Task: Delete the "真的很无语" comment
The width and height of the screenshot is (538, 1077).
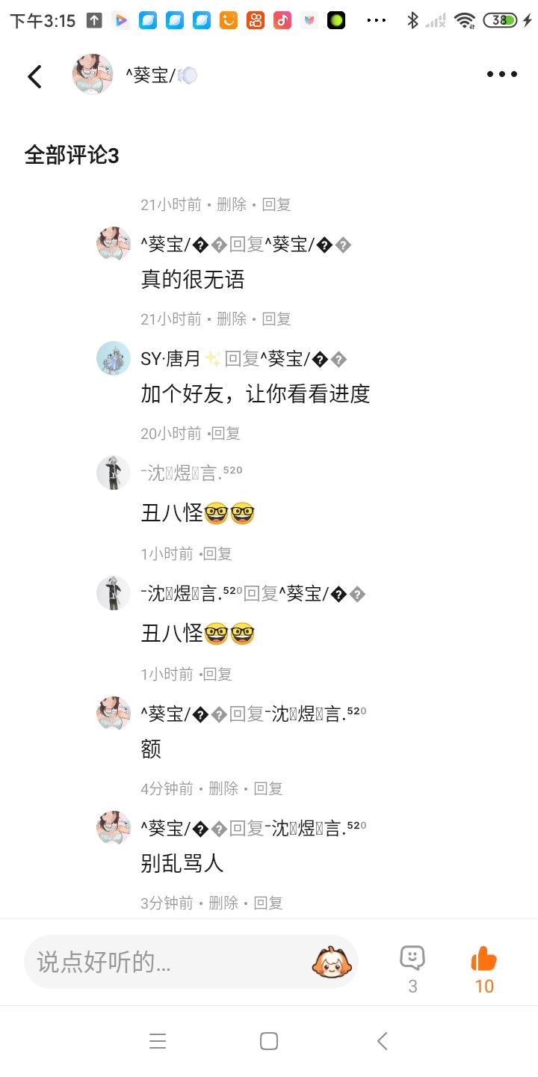Action: tap(232, 319)
